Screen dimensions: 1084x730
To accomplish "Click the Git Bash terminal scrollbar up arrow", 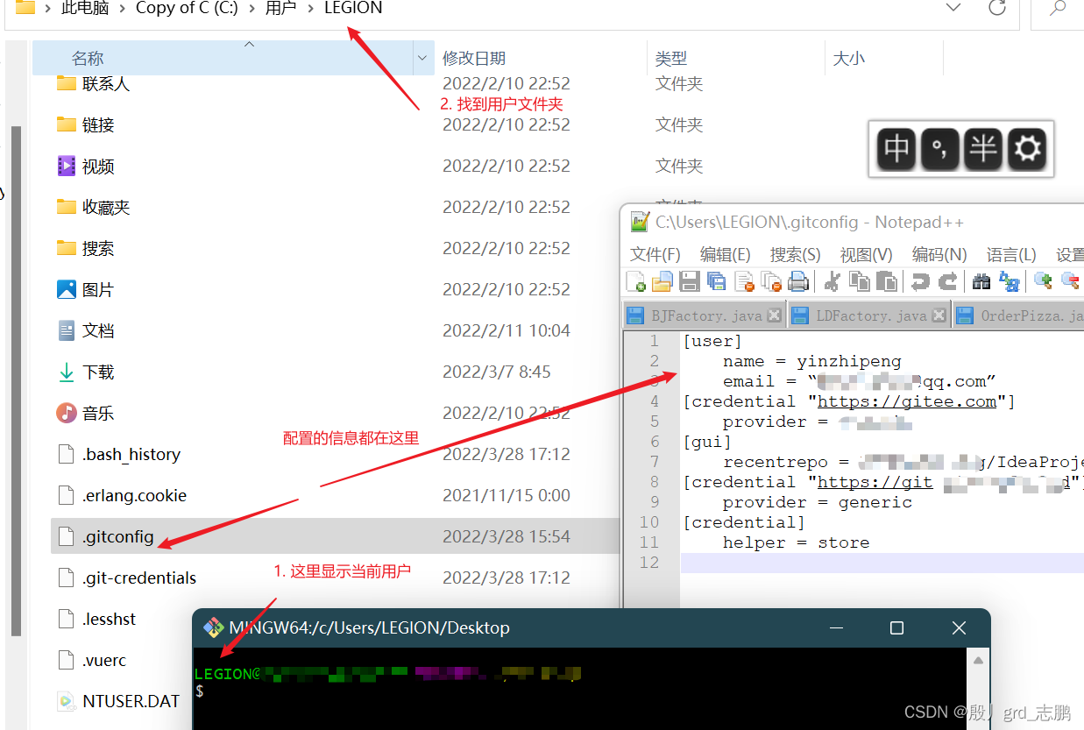I will coord(979,661).
